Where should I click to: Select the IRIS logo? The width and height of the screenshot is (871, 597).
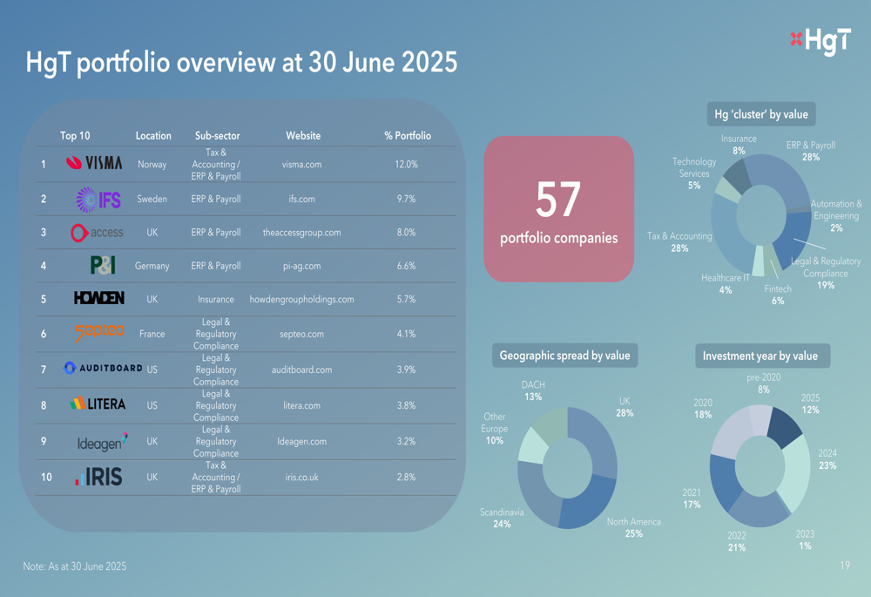click(98, 477)
